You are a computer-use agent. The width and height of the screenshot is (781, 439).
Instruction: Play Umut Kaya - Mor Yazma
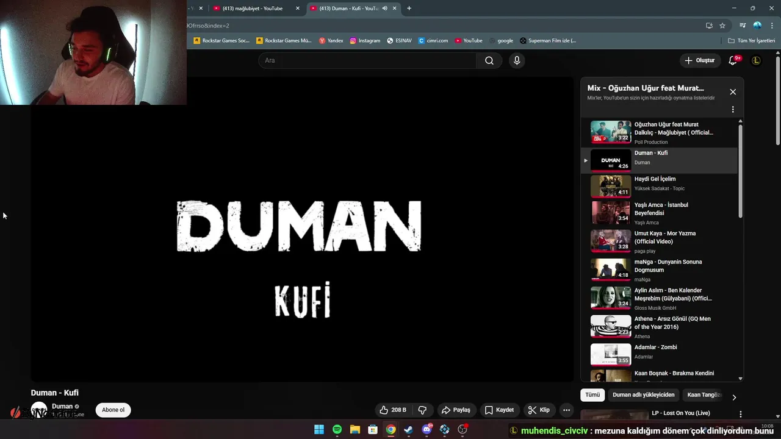point(659,241)
